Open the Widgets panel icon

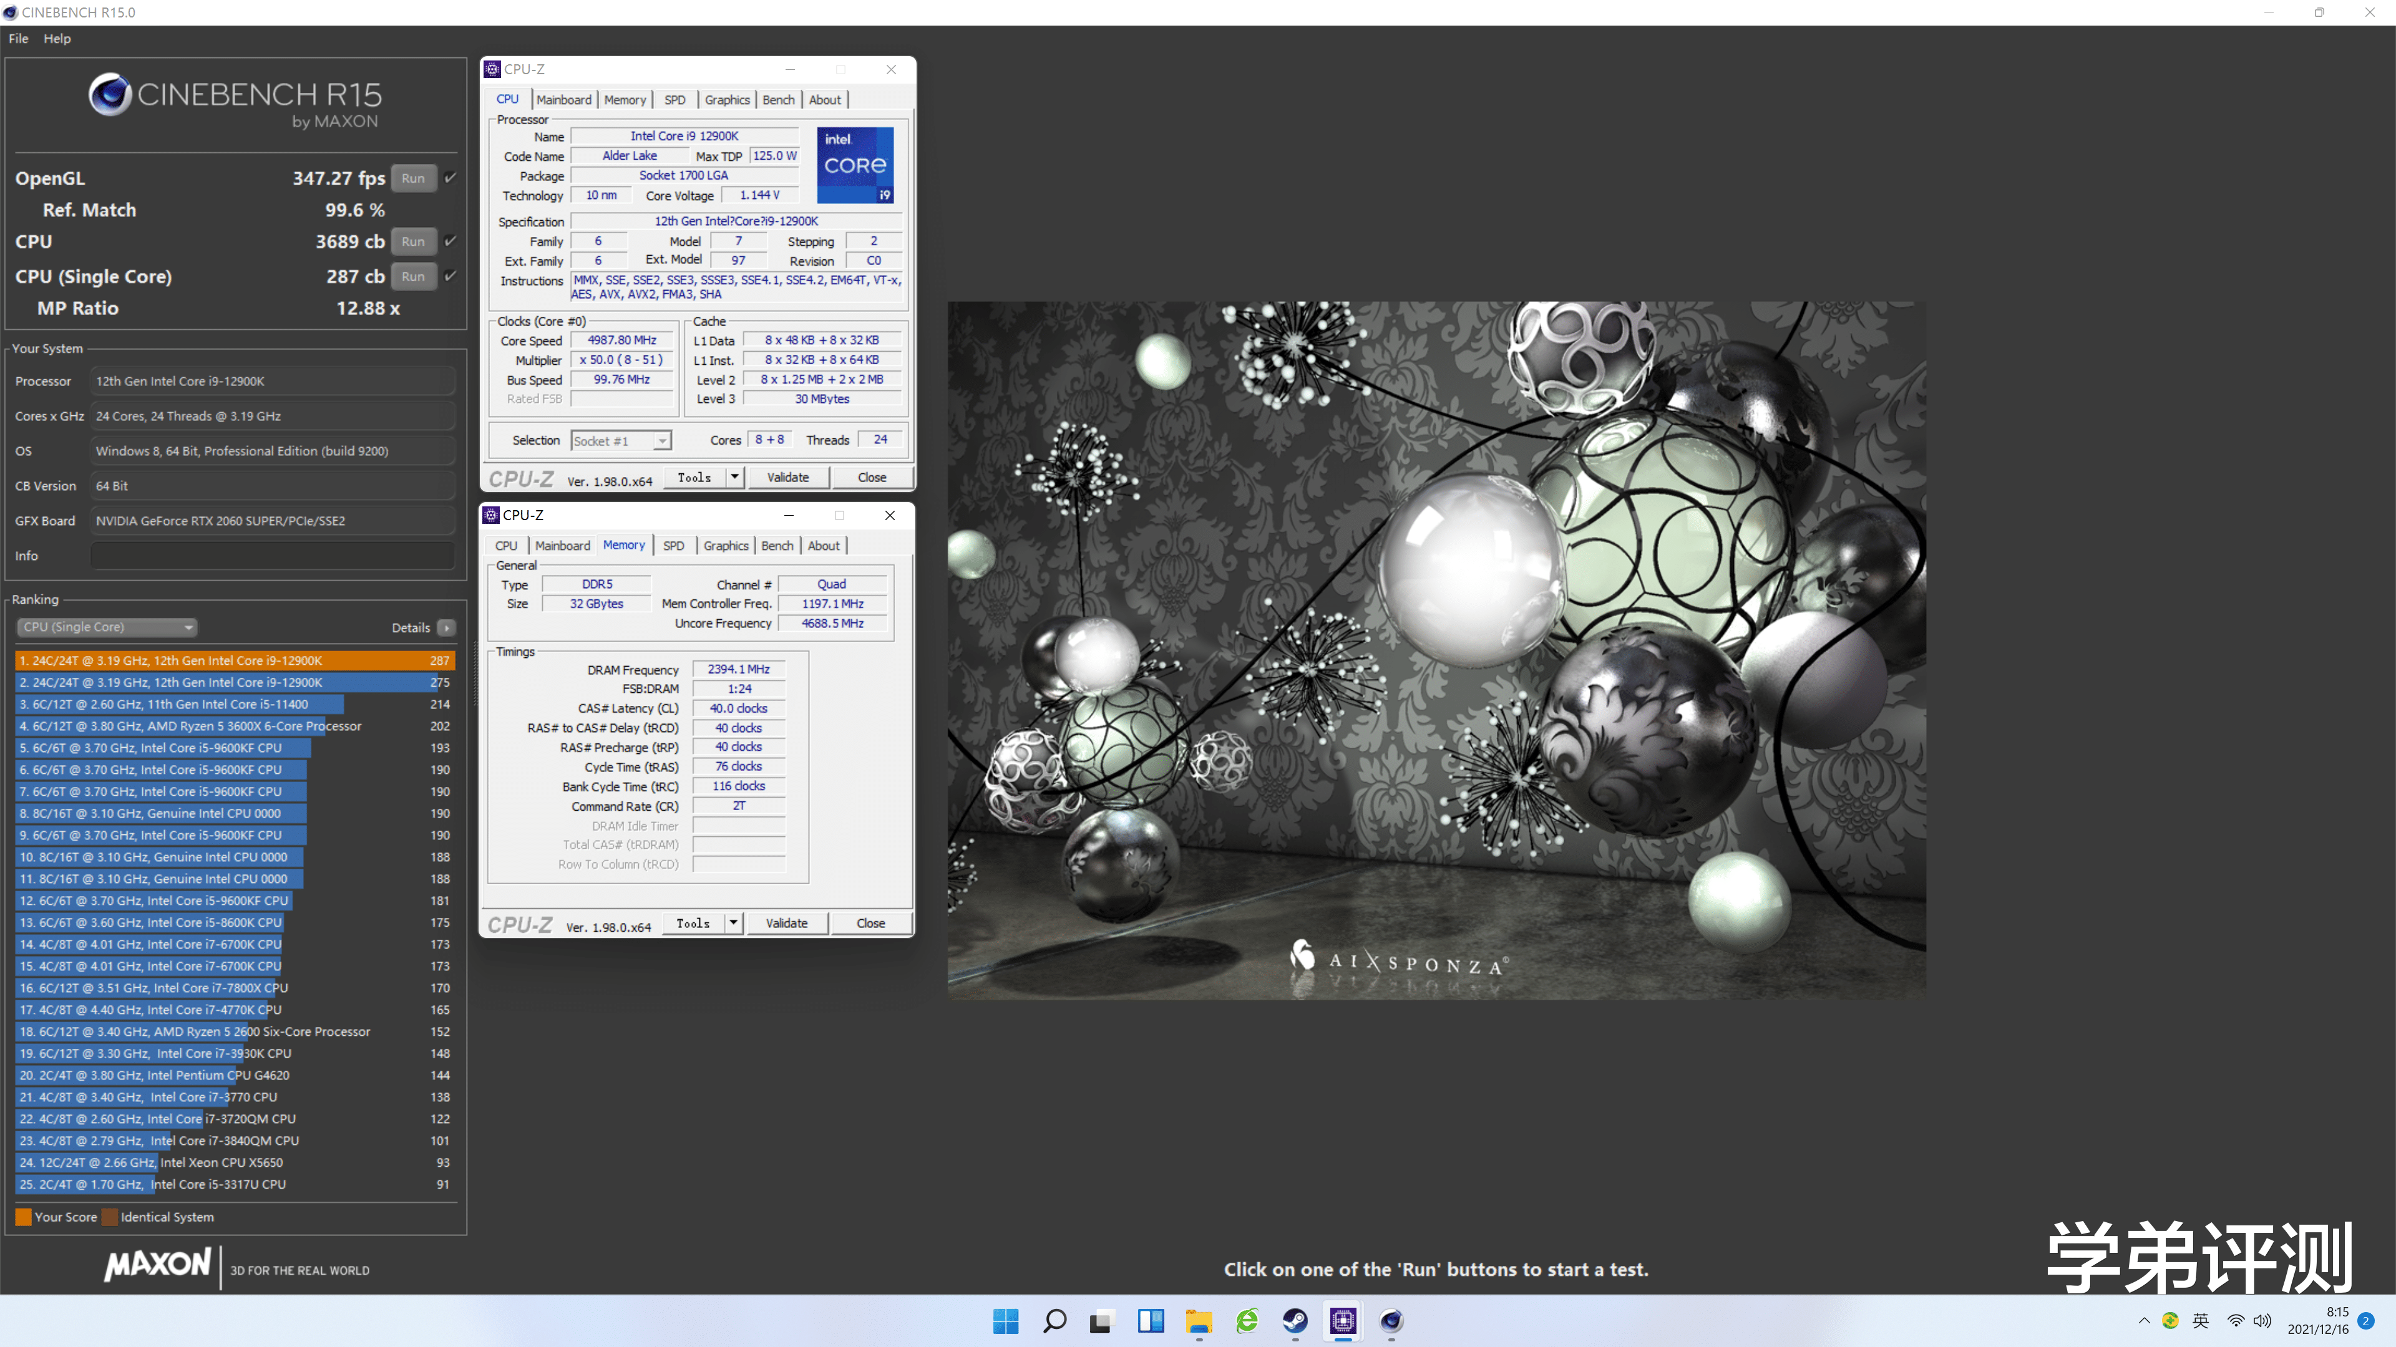coord(1151,1321)
